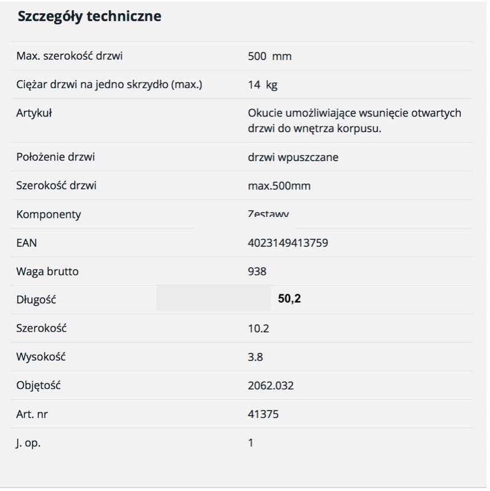Select the gross weight value 938

tap(257, 272)
